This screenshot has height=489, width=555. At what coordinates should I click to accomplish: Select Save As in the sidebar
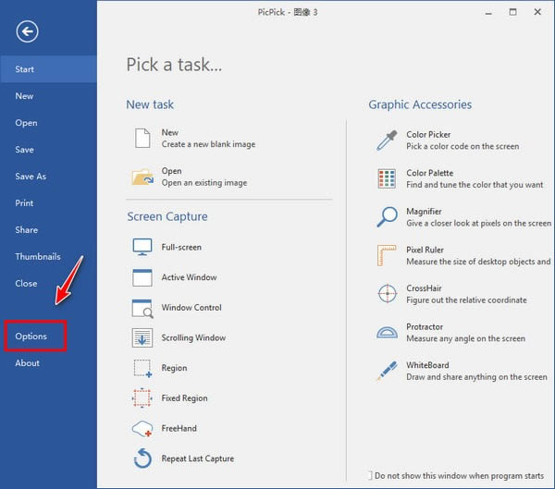click(31, 177)
